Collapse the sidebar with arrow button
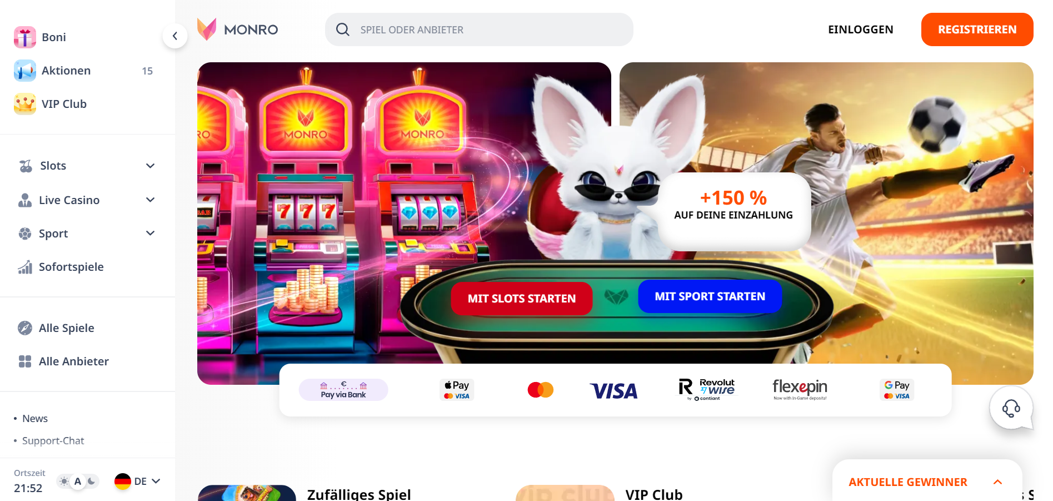The height and width of the screenshot is (501, 1053). coord(175,36)
